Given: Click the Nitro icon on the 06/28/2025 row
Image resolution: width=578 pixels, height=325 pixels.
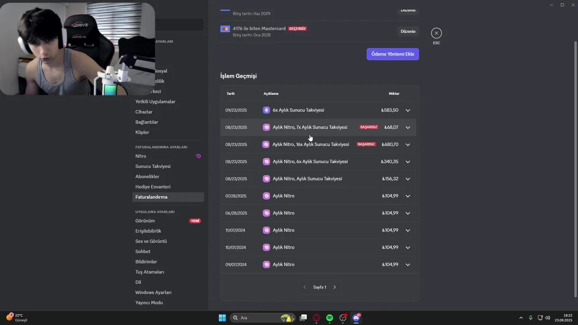Looking at the screenshot, I should 266,213.
